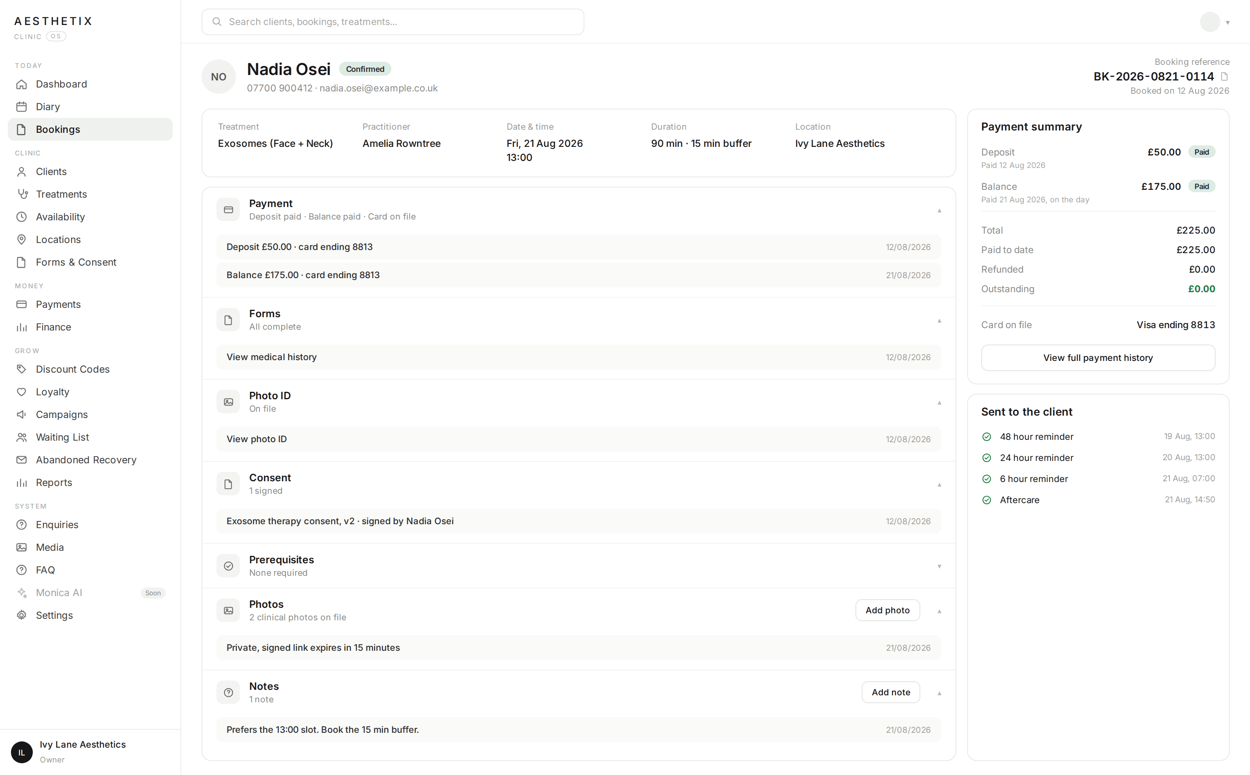Click the Notes section icon
The width and height of the screenshot is (1250, 775).
click(x=228, y=693)
